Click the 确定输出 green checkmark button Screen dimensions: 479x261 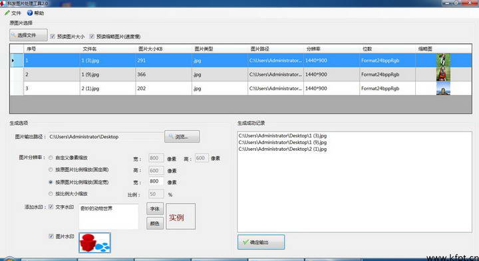point(261,242)
